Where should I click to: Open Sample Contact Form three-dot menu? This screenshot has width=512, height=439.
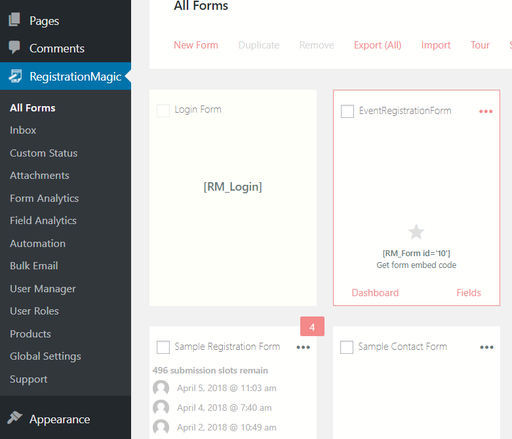click(x=486, y=347)
